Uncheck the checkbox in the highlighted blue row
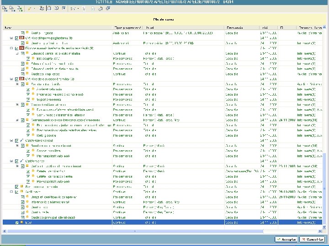329x246 pixels. click(17, 223)
